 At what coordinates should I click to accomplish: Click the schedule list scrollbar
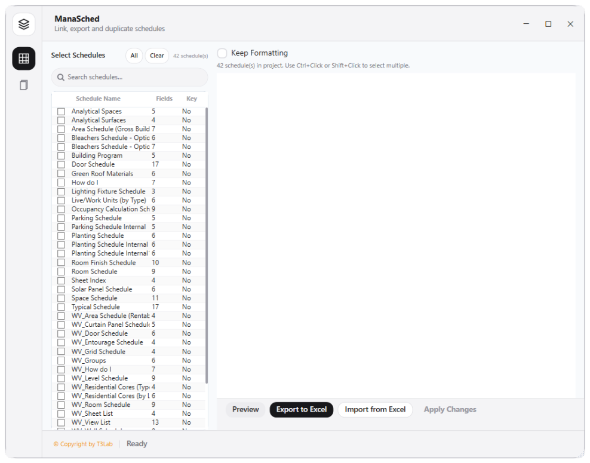pyautogui.click(x=207, y=246)
